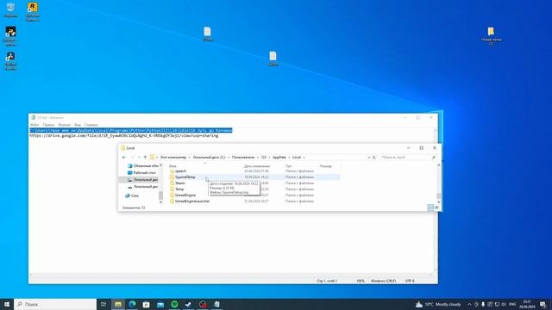Select the Rockstar Games Launcher desktop shortcut
552x310 pixels.
pos(33,11)
